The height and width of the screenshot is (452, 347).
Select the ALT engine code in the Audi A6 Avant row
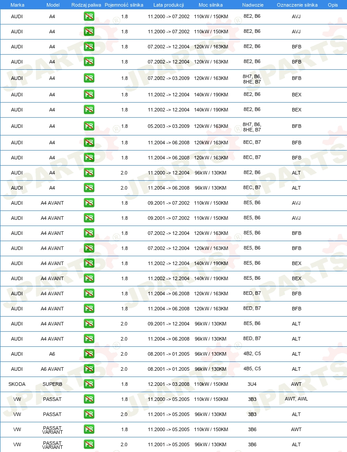click(x=296, y=369)
